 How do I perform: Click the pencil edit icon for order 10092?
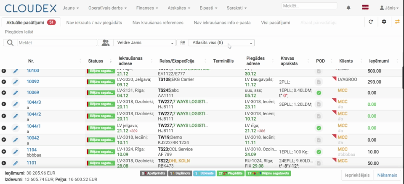coord(16,82)
